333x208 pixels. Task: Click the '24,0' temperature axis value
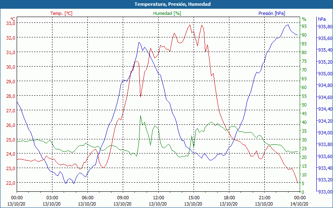11,154
